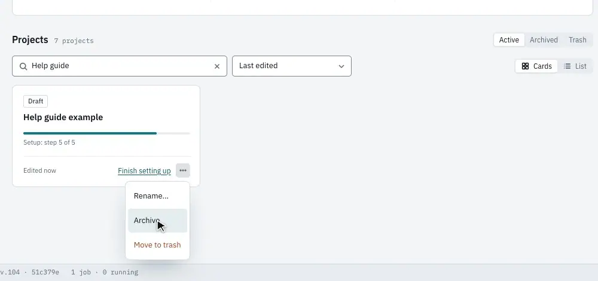The image size is (598, 281).
Task: Click the 7 projects count
Action: [x=74, y=41]
